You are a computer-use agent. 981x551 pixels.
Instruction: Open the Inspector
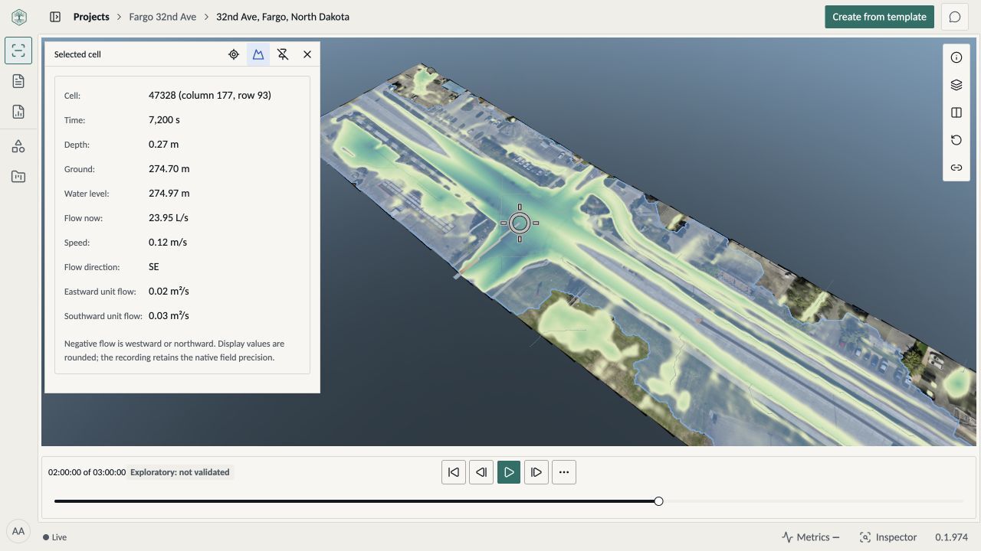889,537
